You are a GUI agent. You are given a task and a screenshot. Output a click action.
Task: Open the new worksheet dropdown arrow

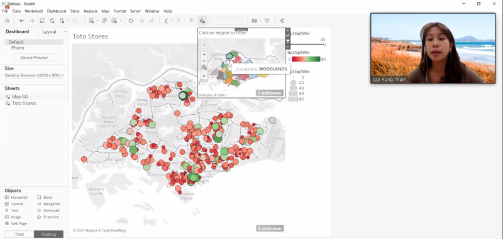97,21
